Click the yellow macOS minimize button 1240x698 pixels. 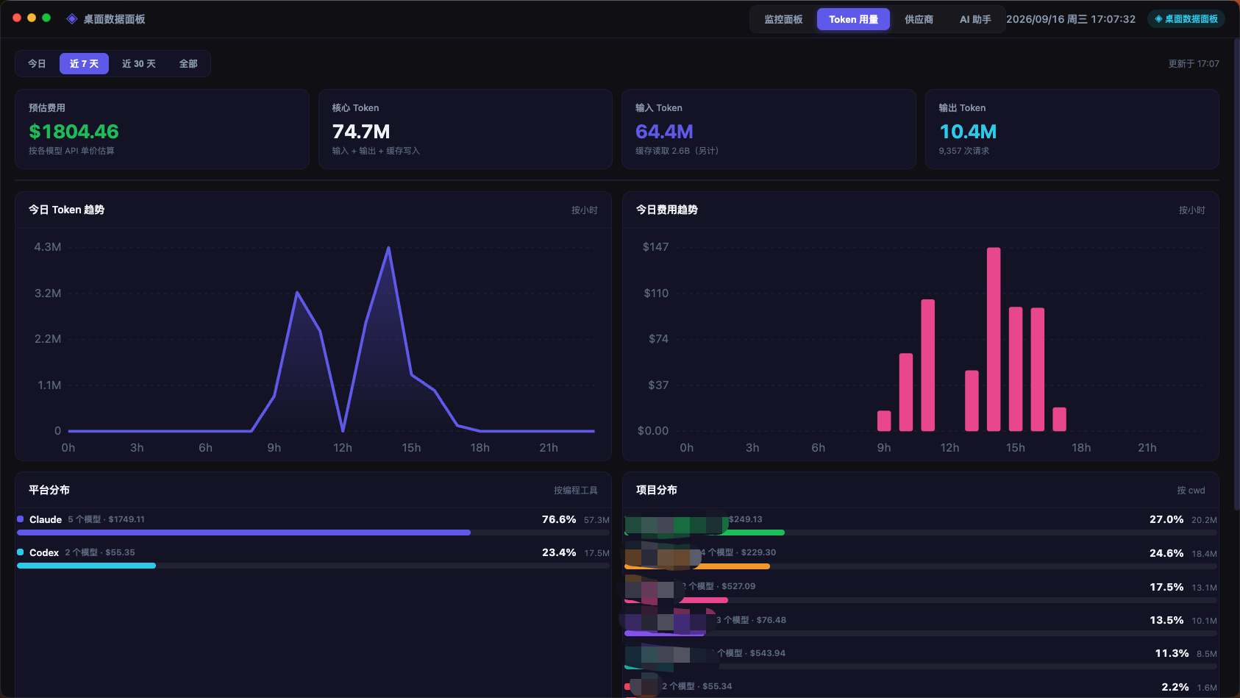(32, 18)
